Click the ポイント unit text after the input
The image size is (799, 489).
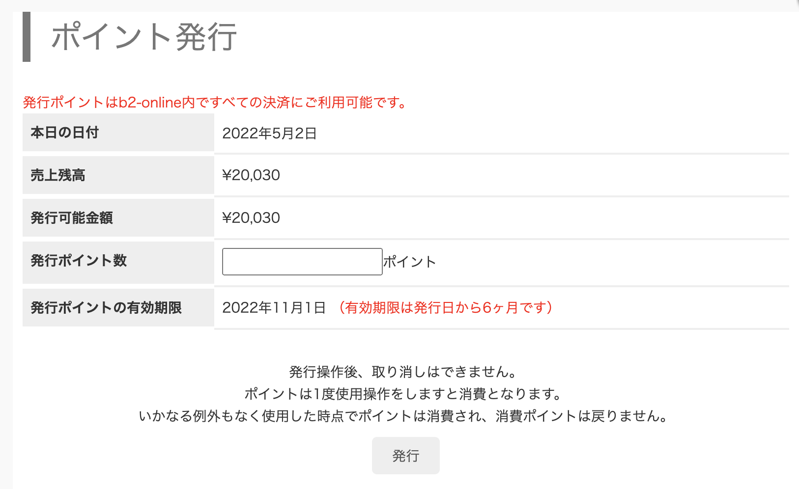[409, 262]
